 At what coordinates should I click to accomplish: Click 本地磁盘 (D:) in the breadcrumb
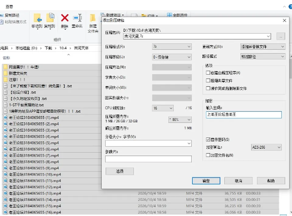coord(26,48)
